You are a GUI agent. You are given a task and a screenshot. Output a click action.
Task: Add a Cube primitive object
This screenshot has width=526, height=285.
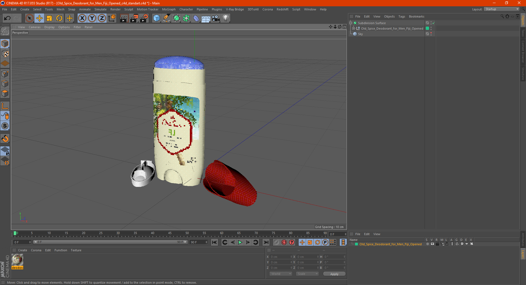coord(156,18)
